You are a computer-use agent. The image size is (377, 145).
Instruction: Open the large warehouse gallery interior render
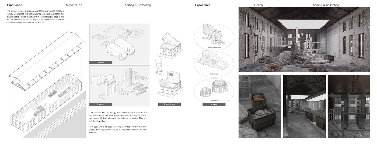click(x=304, y=39)
